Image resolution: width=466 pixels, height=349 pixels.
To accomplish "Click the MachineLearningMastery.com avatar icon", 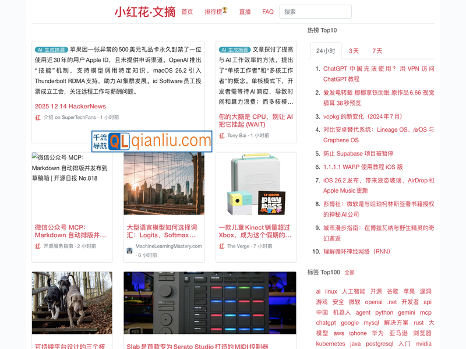I will (x=130, y=250).
